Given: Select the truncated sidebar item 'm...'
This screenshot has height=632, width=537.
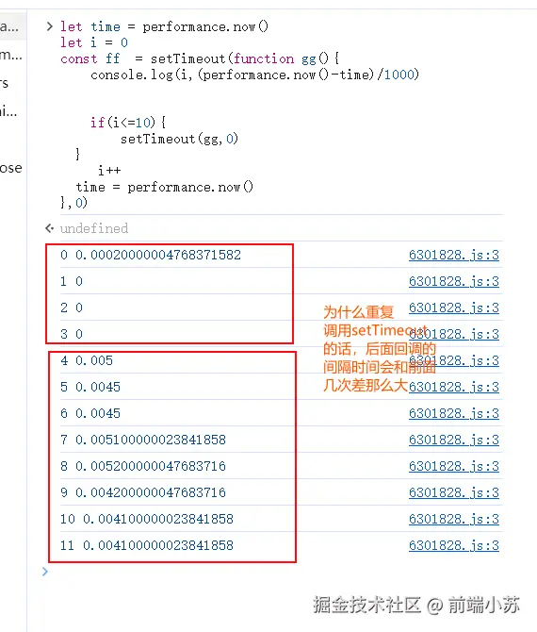Looking at the screenshot, I should [11, 55].
